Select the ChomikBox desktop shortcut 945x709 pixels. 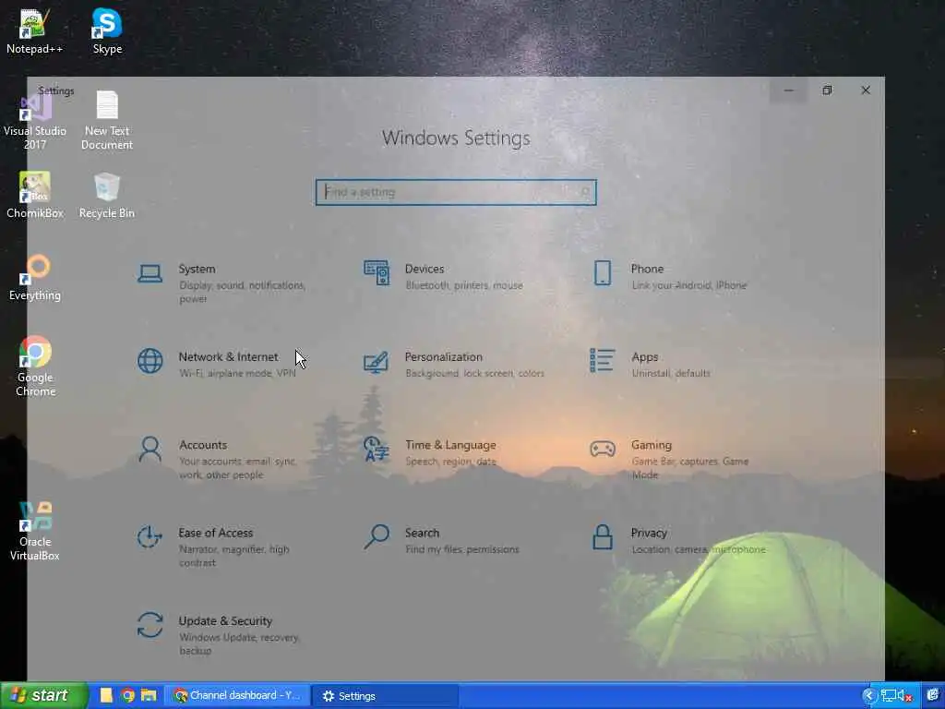click(35, 196)
